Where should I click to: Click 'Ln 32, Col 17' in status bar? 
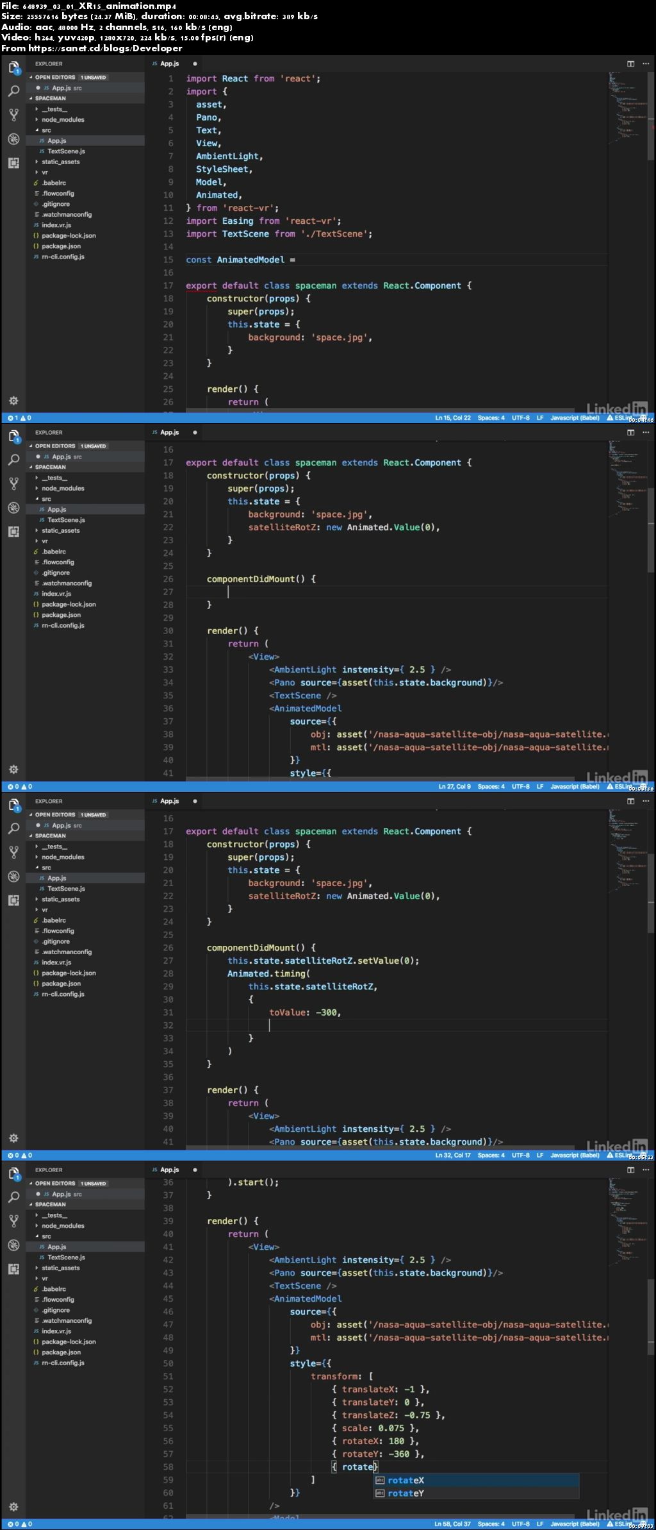pyautogui.click(x=453, y=1156)
